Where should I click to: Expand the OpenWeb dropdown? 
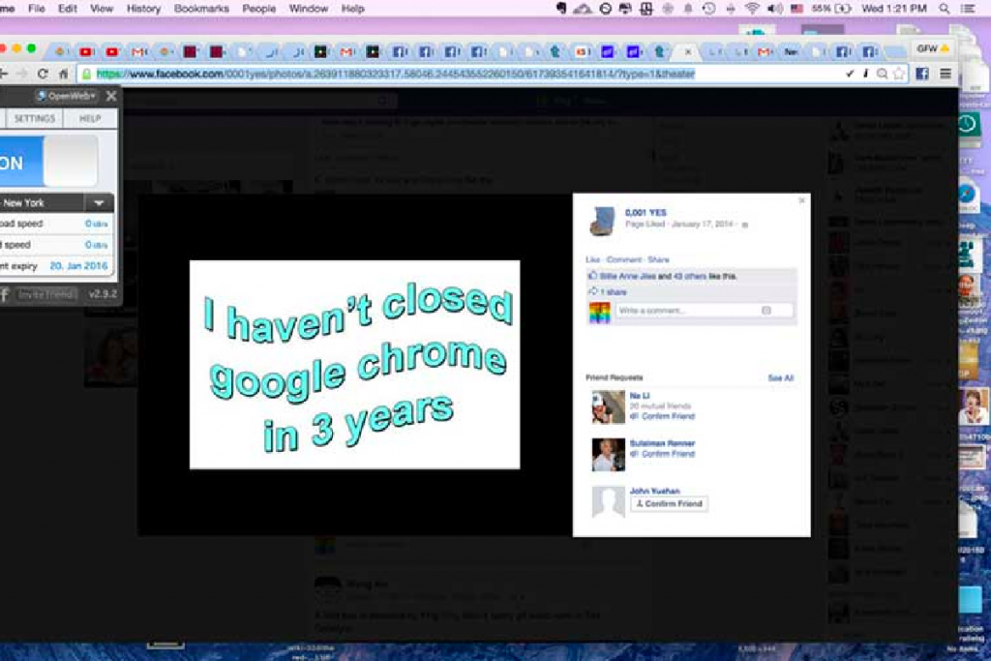pyautogui.click(x=67, y=96)
